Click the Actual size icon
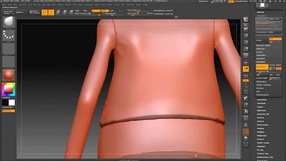286x161 pixels. (x=246, y=42)
